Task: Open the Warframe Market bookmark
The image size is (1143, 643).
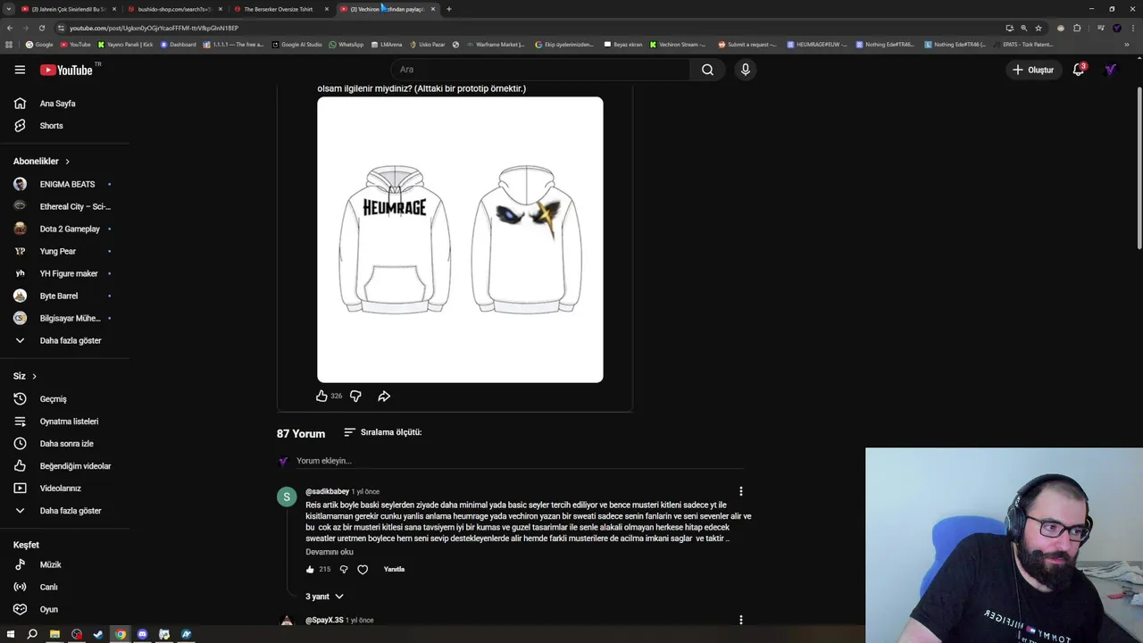Action: [496, 44]
